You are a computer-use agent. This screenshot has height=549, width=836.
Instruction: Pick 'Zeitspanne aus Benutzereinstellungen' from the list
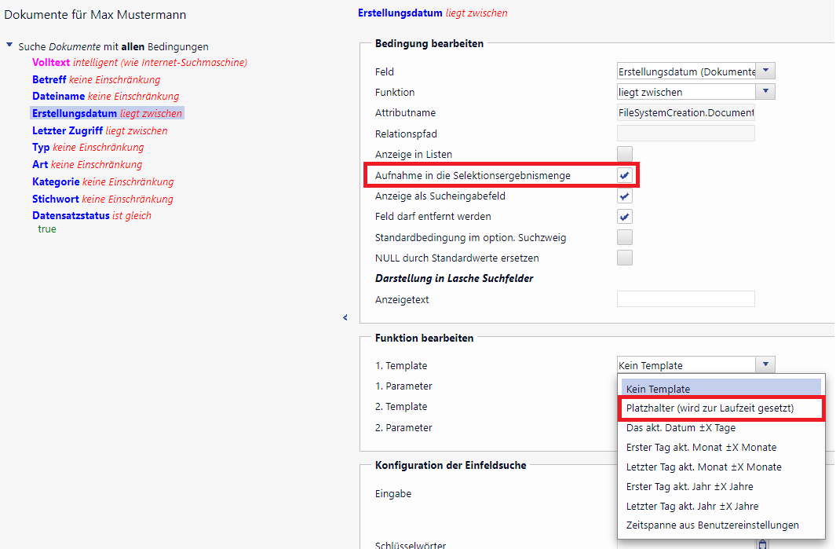point(712,525)
